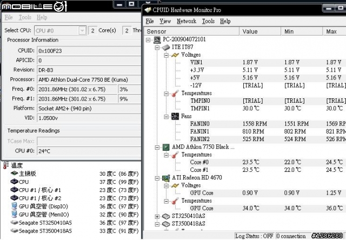346x240 pixels.
Task: Click the Processor field AMD Athlon Dual-Core 7750
Action: (x=89, y=79)
